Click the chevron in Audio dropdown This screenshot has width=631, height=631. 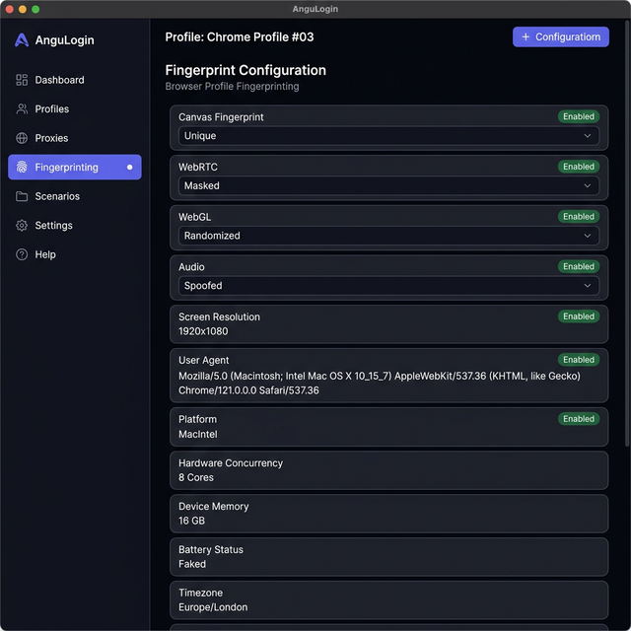tap(588, 285)
